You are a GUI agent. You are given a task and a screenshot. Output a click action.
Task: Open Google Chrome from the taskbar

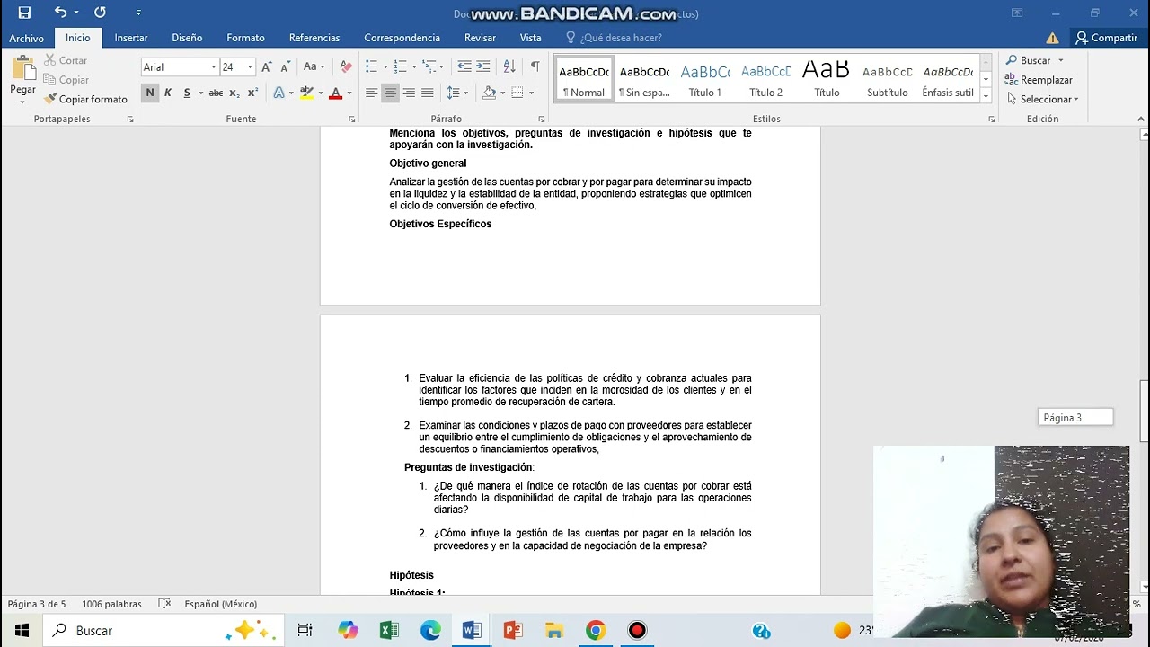pyautogui.click(x=596, y=630)
